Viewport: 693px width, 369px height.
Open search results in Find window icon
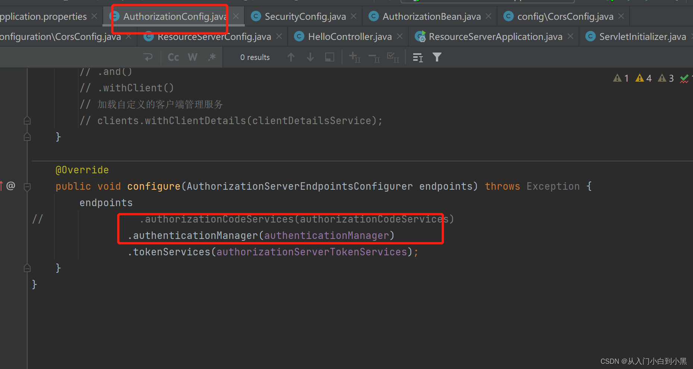click(418, 57)
